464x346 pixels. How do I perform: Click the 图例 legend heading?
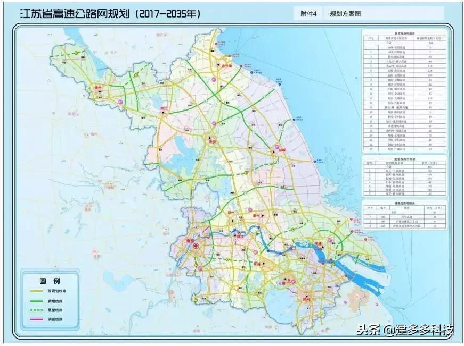pos(50,281)
